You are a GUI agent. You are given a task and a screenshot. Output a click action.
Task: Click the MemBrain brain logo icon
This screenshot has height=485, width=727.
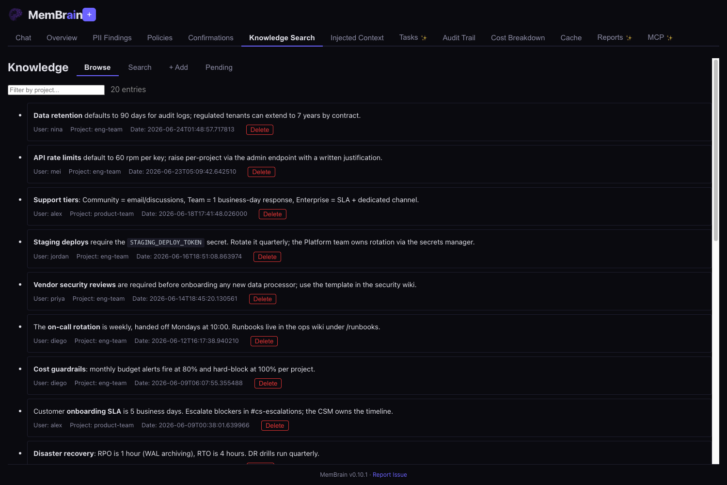(16, 15)
